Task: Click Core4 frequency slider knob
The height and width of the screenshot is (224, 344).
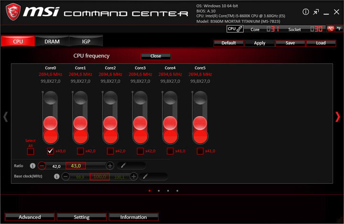Action: (170, 123)
